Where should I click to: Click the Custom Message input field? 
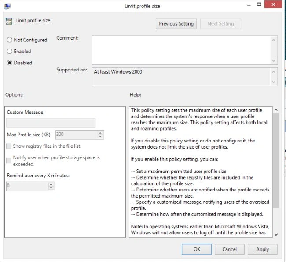pyautogui.click(x=51, y=123)
